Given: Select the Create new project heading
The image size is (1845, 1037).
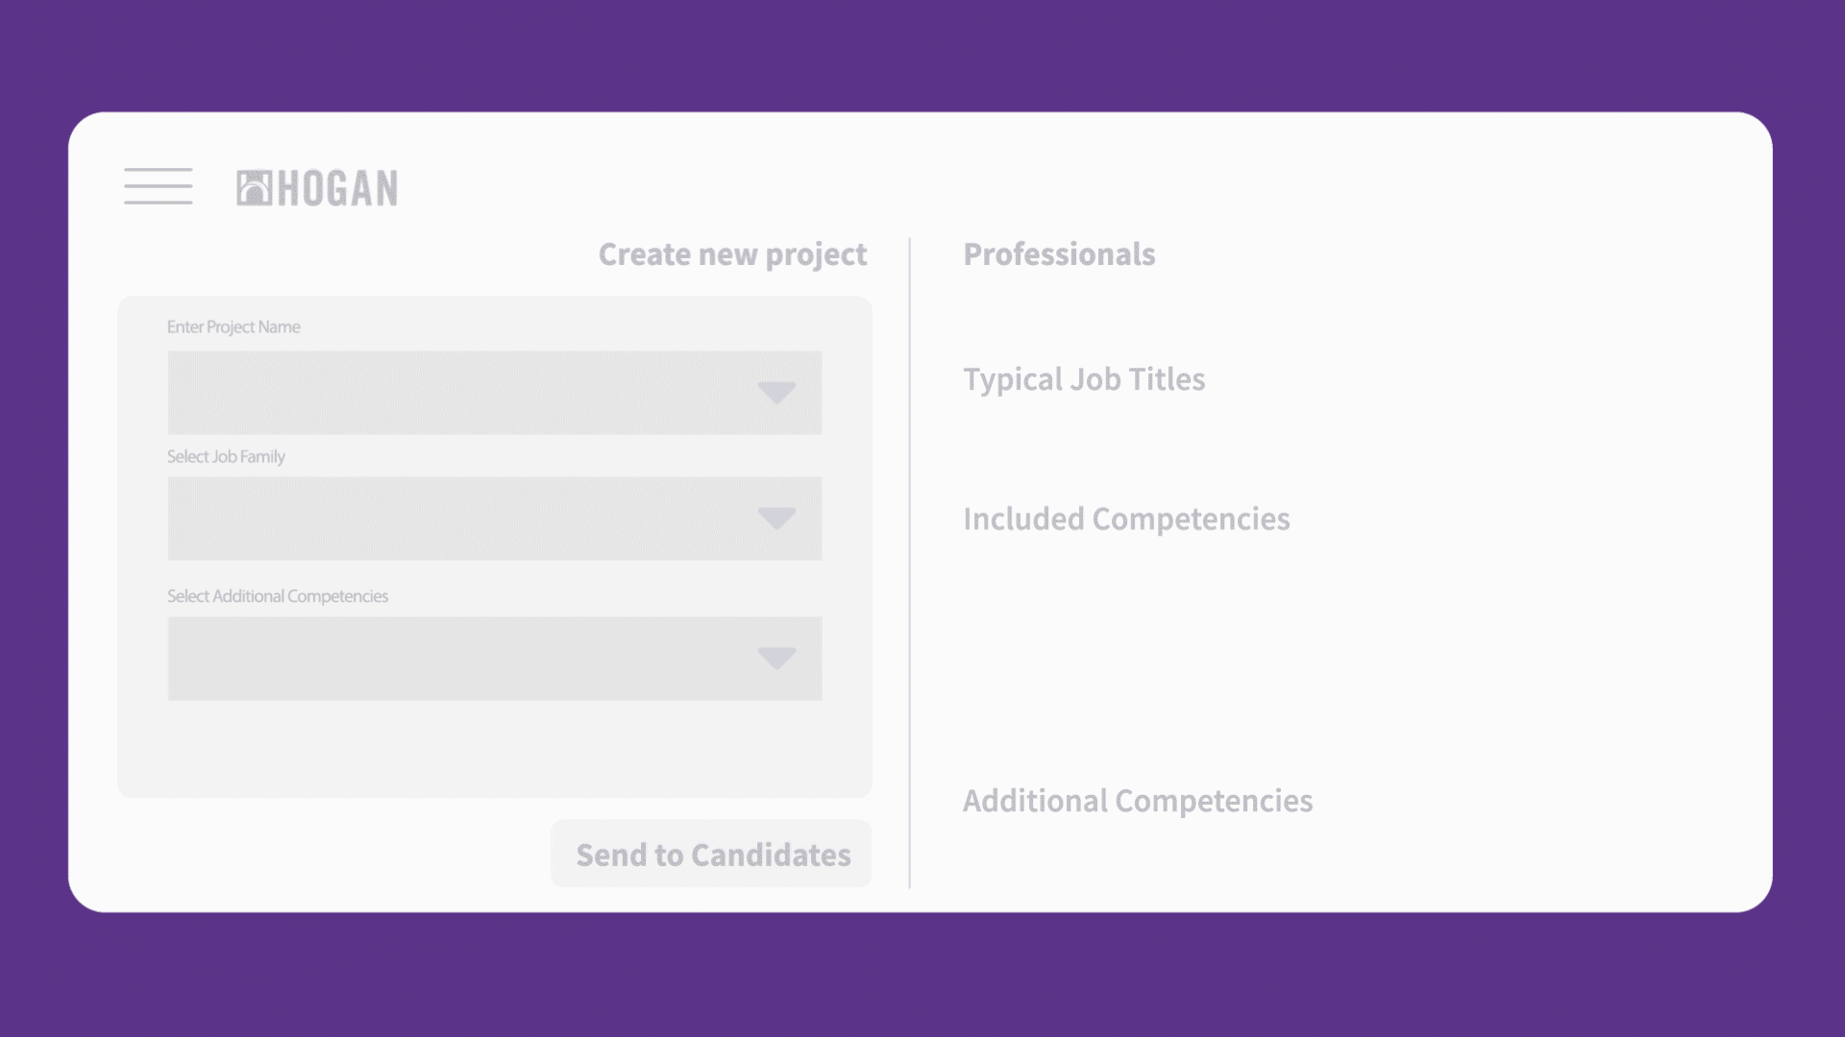Looking at the screenshot, I should tap(732, 254).
